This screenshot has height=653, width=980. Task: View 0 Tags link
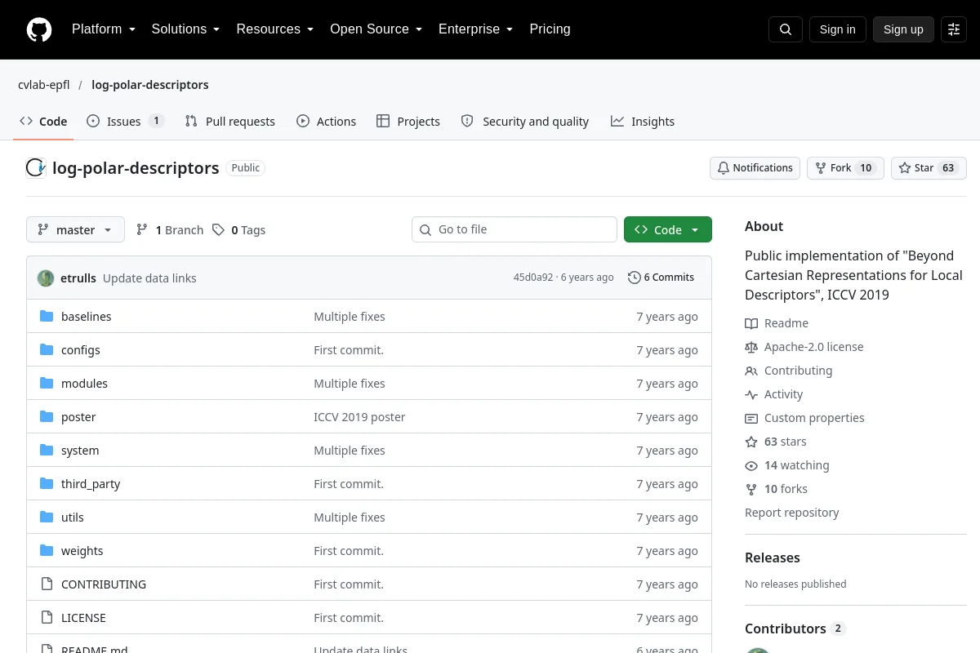tap(238, 230)
